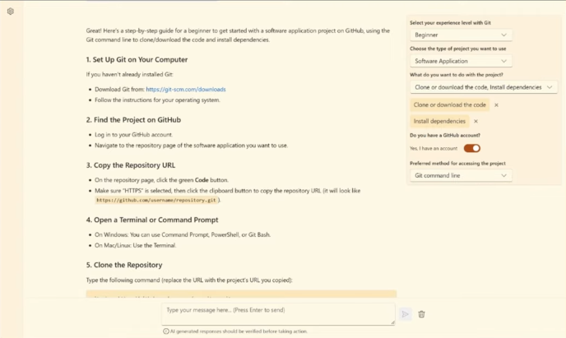Expand the 'Git command line' access method dropdown
Screen dimensions: 566x338
point(461,175)
